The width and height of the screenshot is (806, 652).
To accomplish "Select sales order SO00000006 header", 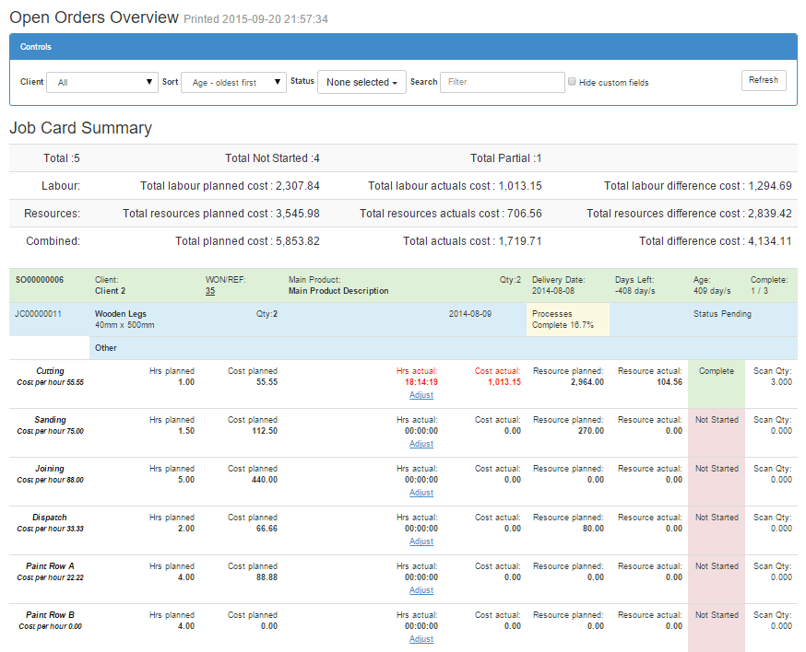I will (40, 280).
